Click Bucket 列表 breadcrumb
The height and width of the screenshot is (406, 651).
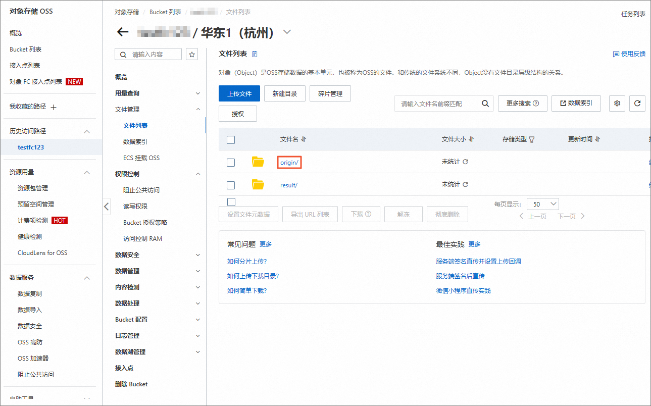pos(166,12)
